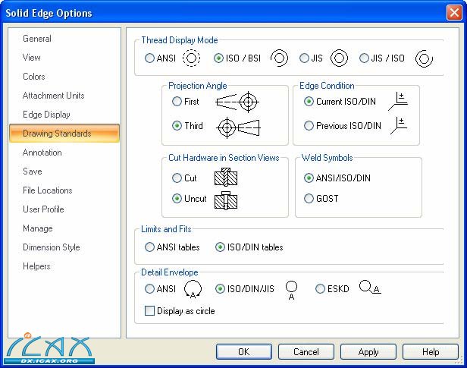Open the Annotation options page
The width and height of the screenshot is (467, 368).
tap(42, 153)
